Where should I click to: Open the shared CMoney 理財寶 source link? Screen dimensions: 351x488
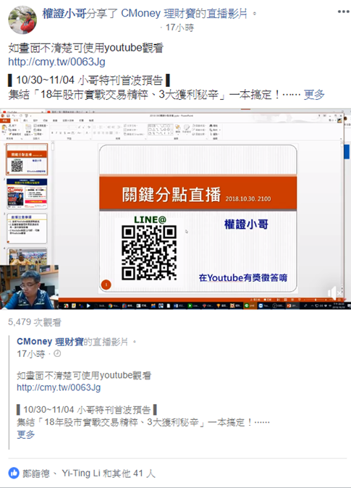tap(50, 342)
